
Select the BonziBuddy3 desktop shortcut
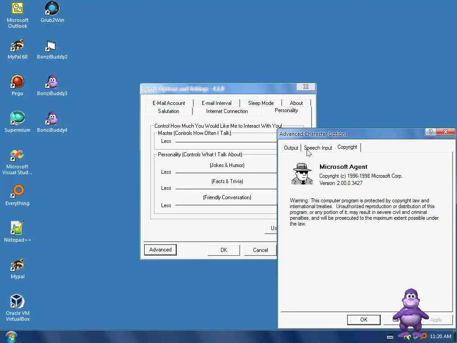pos(52,85)
